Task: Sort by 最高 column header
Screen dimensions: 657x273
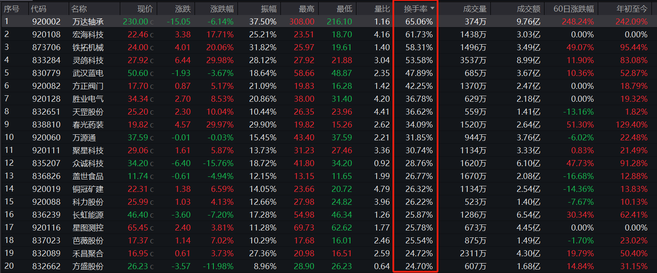Action: pyautogui.click(x=307, y=9)
